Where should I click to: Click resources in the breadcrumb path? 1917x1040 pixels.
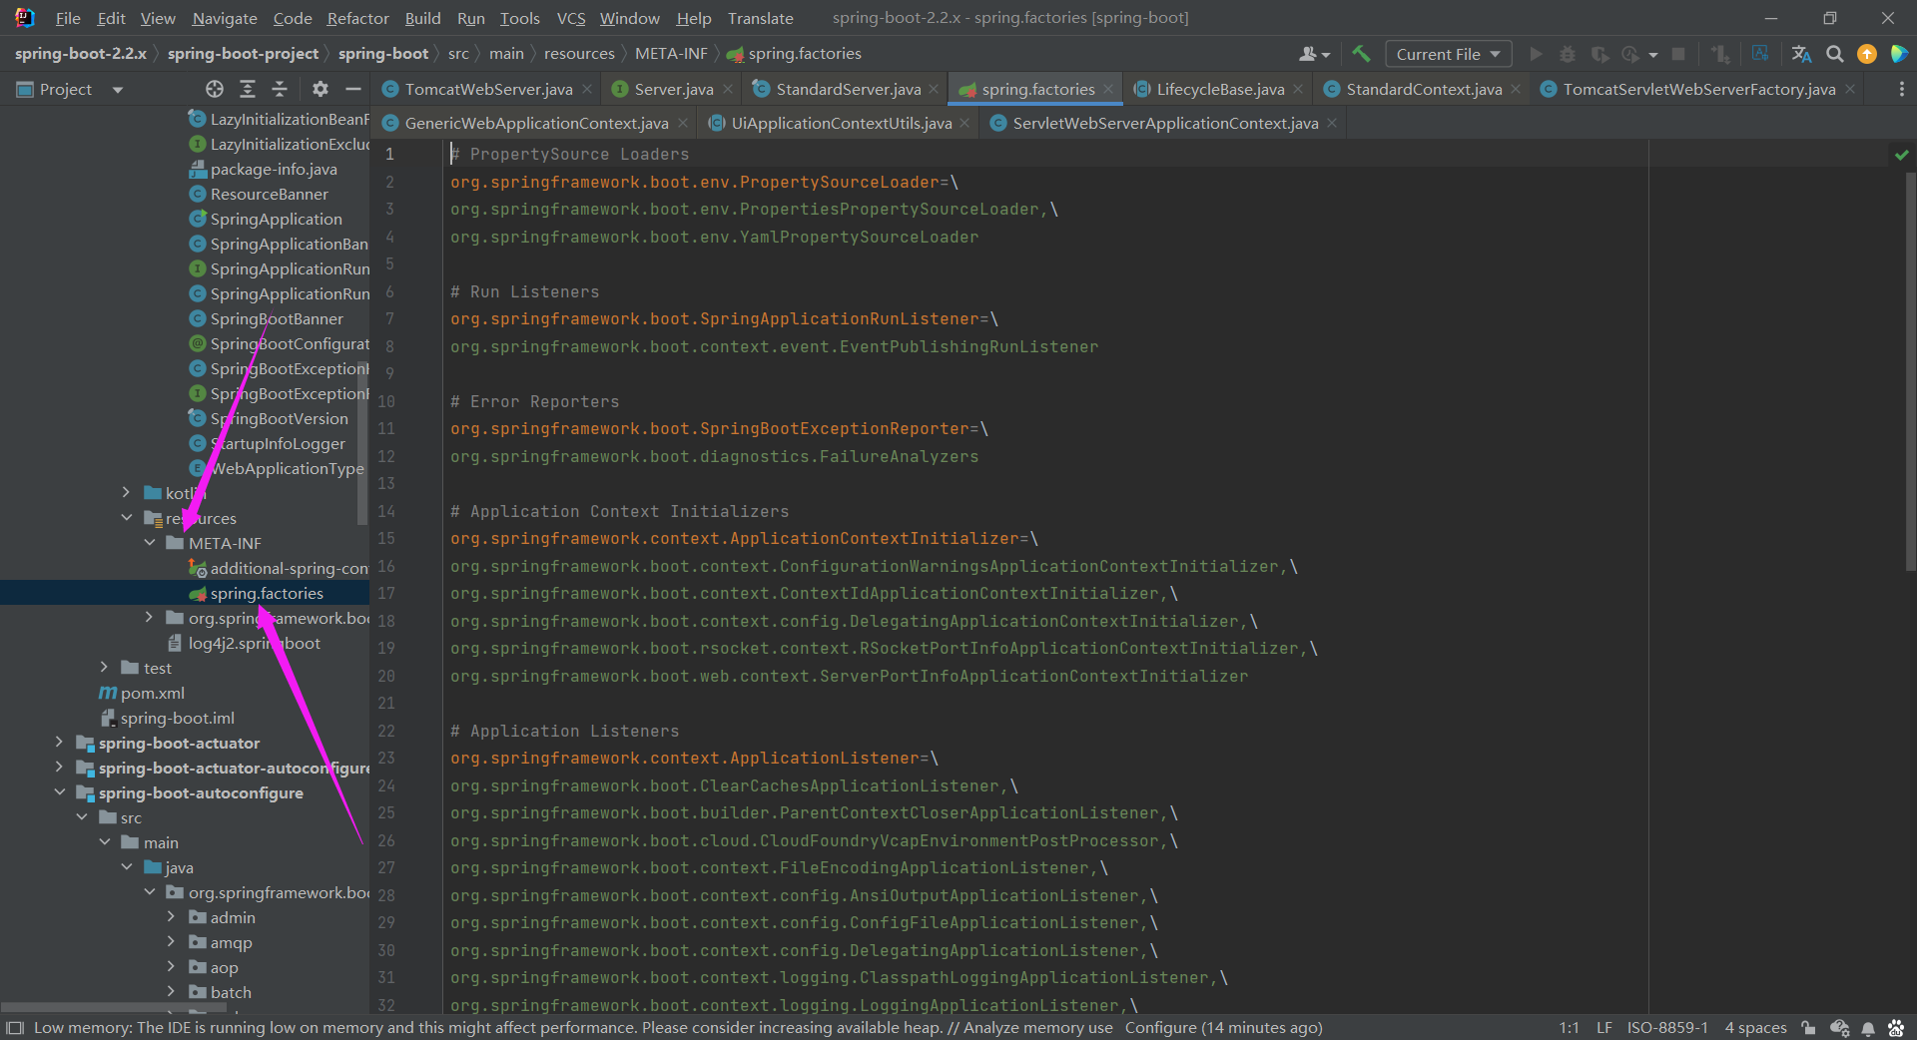(579, 54)
